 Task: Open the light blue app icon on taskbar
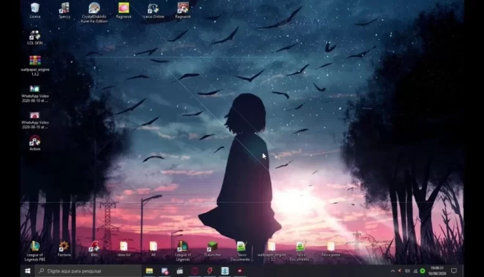click(x=225, y=271)
